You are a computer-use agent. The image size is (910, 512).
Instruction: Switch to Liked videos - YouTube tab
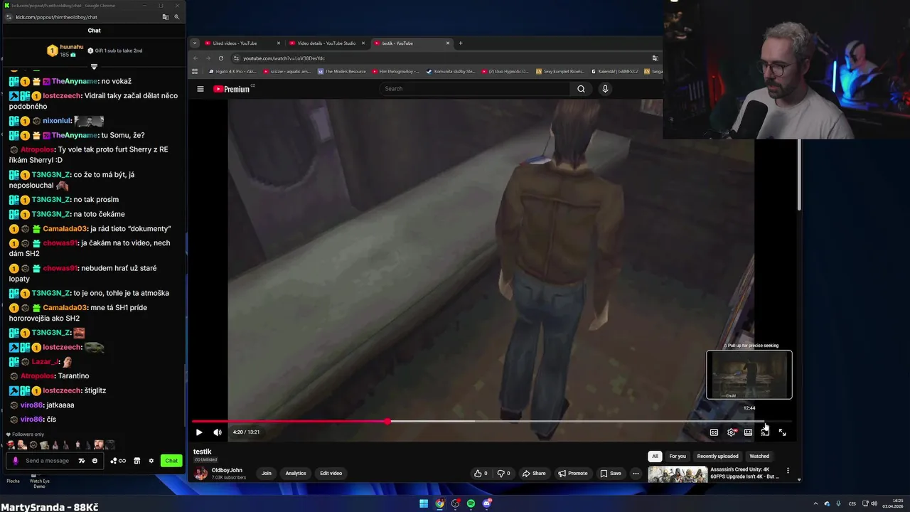tap(242, 43)
